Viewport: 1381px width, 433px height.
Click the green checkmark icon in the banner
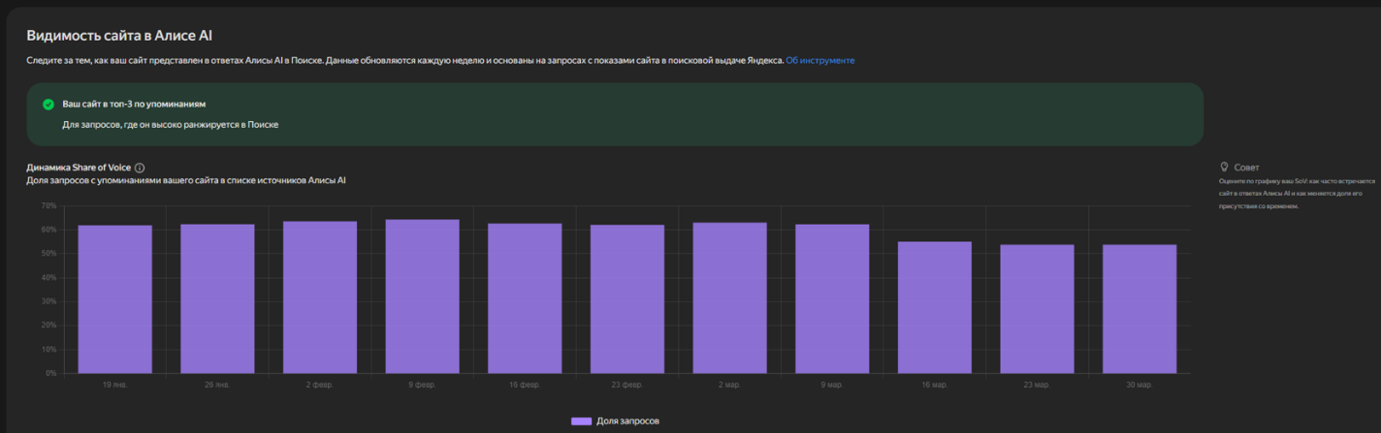(48, 104)
